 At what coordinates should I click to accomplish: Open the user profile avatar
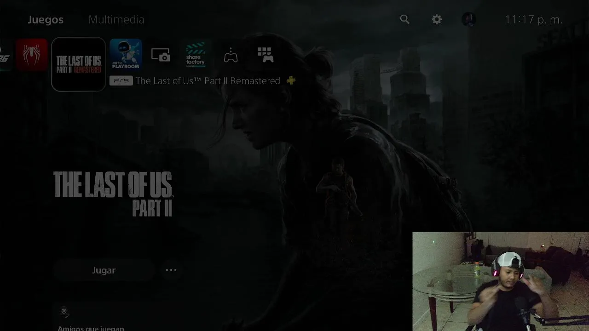pos(469,19)
